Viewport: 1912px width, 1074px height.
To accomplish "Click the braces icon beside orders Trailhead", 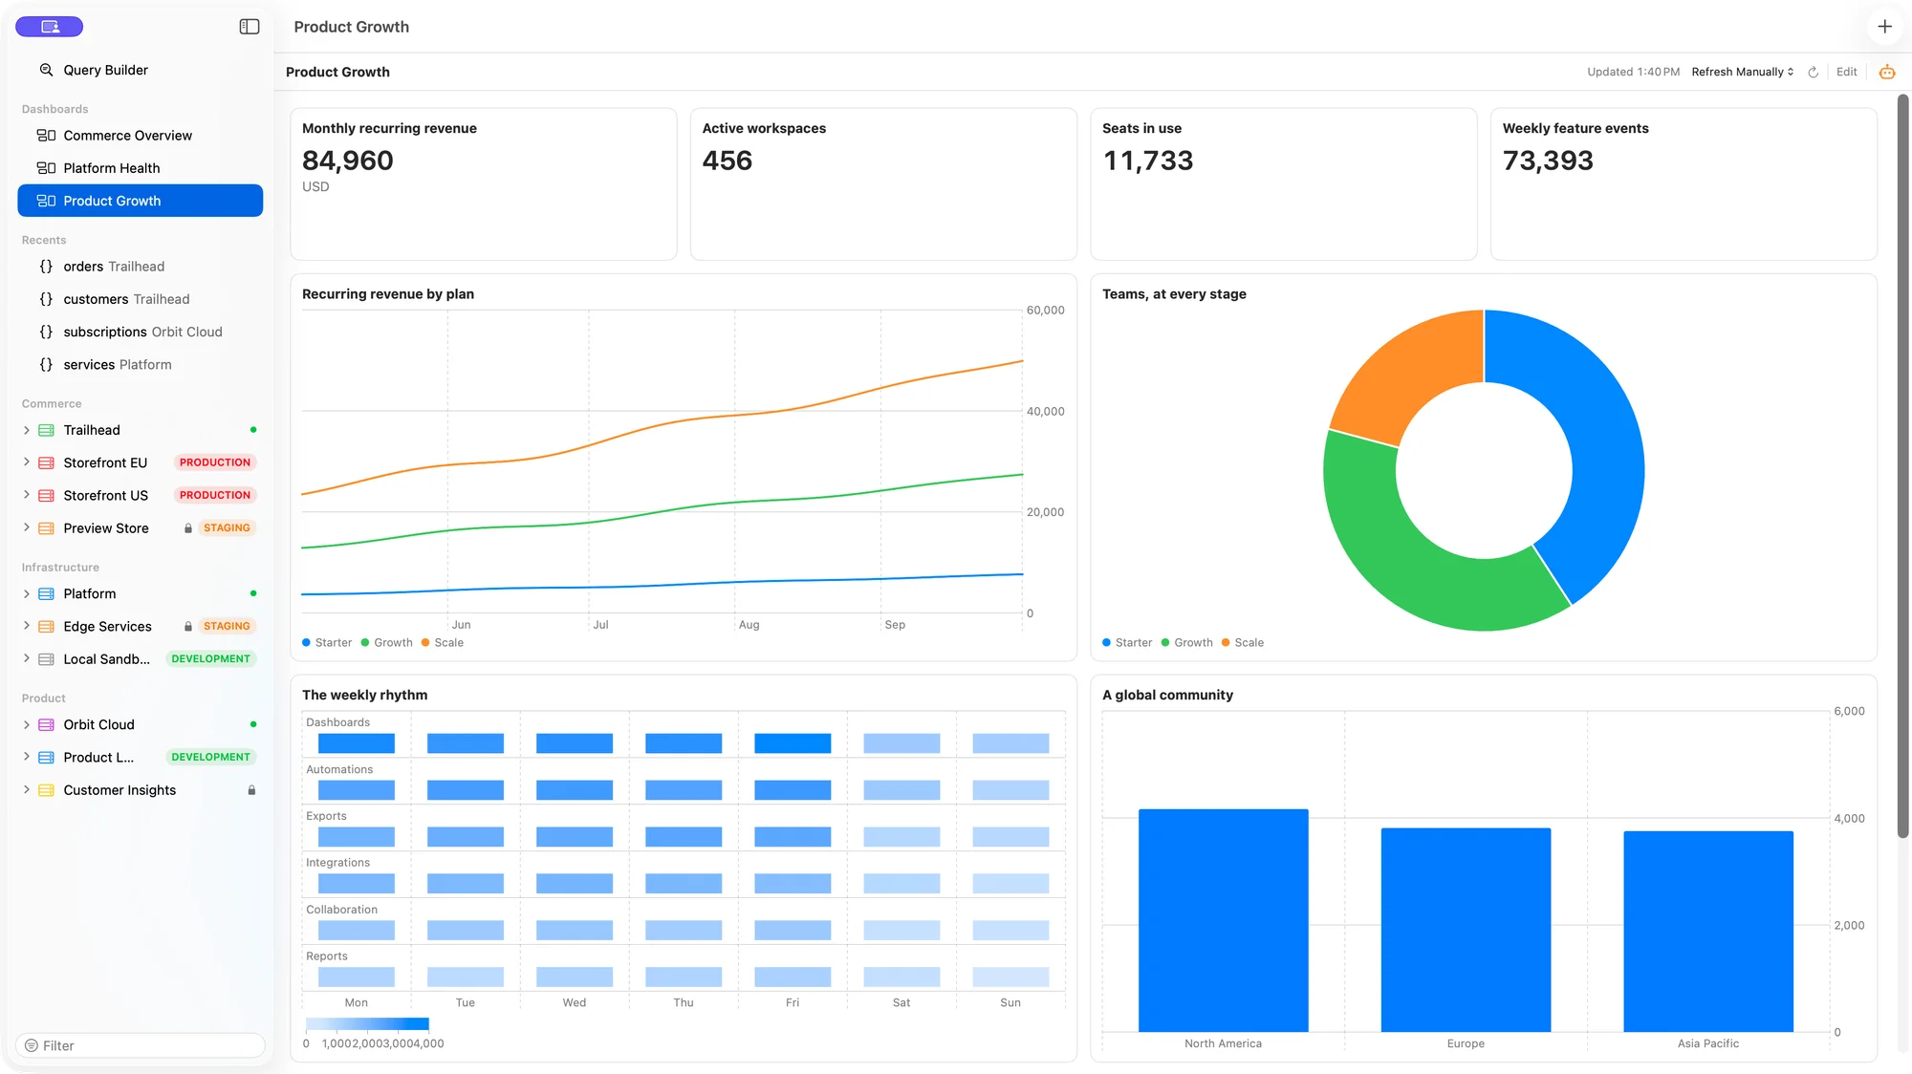I will [x=46, y=267].
